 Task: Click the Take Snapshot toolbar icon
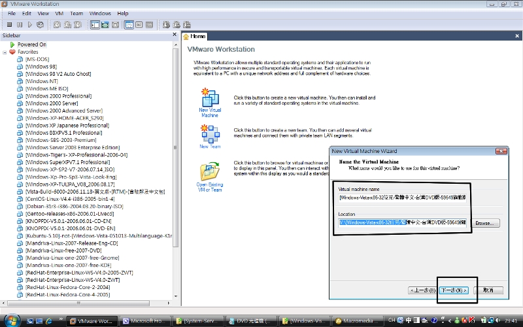click(x=58, y=25)
